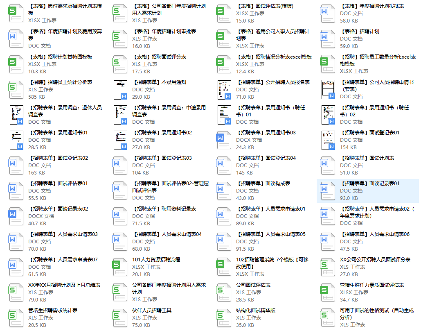Viewport: 421px width, 331px height.
Task: Open the 录用通知书（聘任书）02 thumbnail
Action: (328, 115)
